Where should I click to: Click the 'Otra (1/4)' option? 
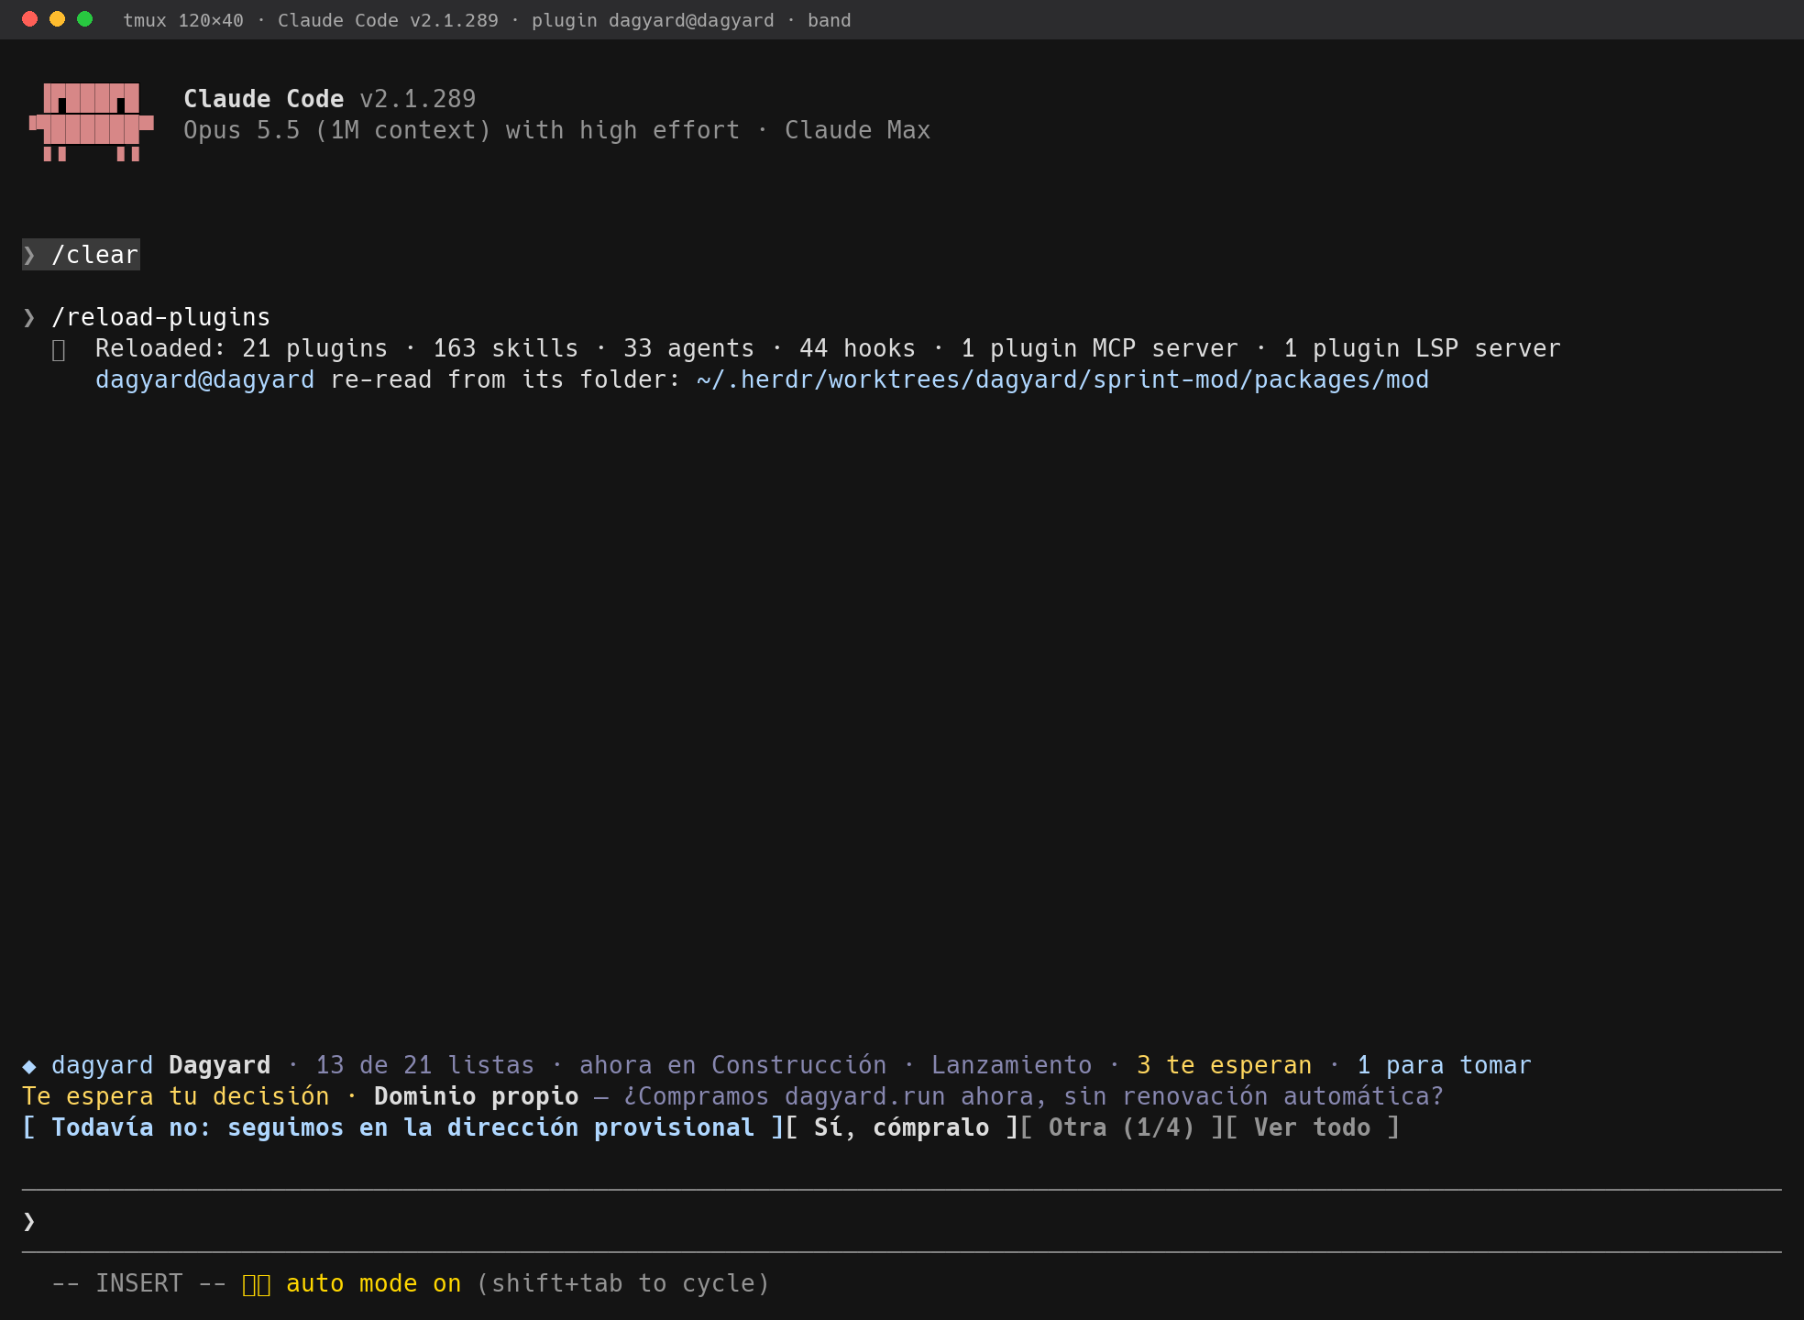[x=1122, y=1127]
